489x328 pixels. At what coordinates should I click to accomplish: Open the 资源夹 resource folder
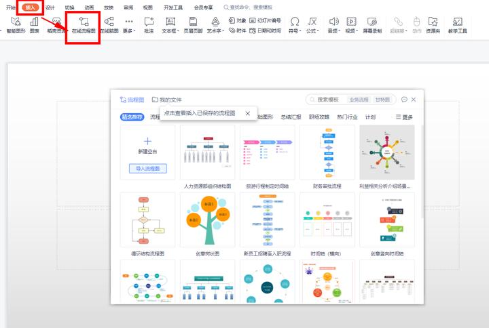click(x=433, y=25)
